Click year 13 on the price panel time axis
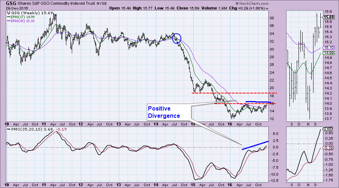The width and height of the screenshot is (339, 188). point(118,124)
